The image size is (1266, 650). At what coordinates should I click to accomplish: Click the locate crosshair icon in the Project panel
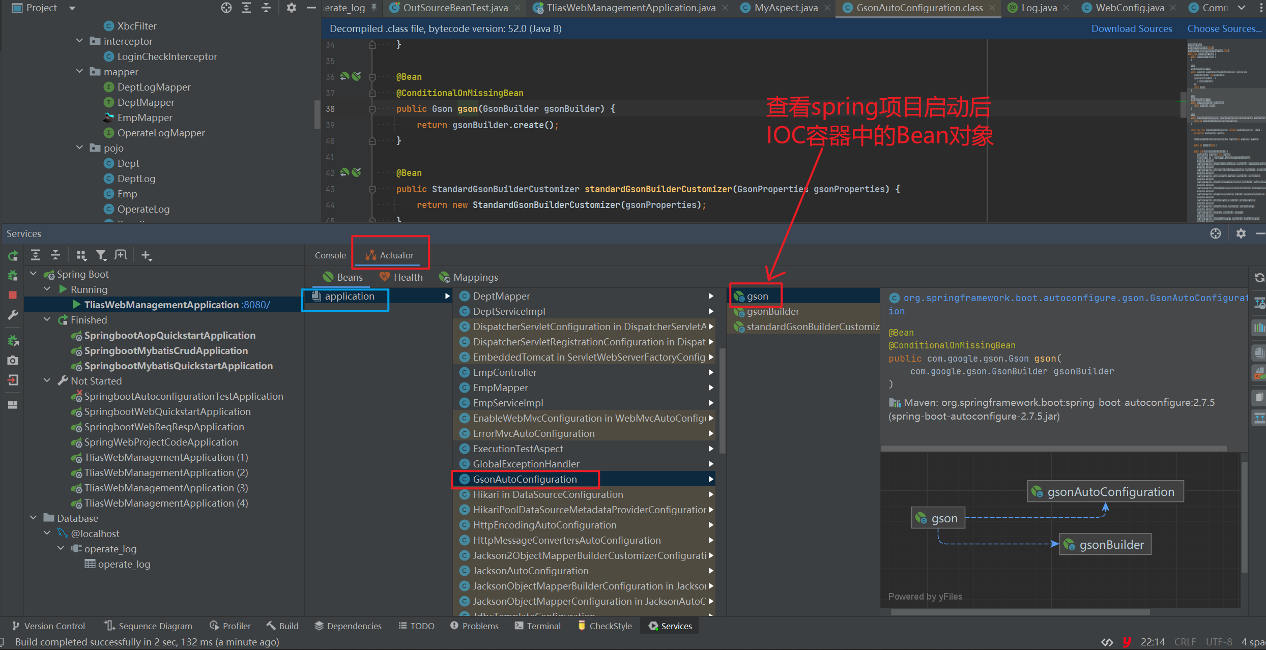click(226, 8)
